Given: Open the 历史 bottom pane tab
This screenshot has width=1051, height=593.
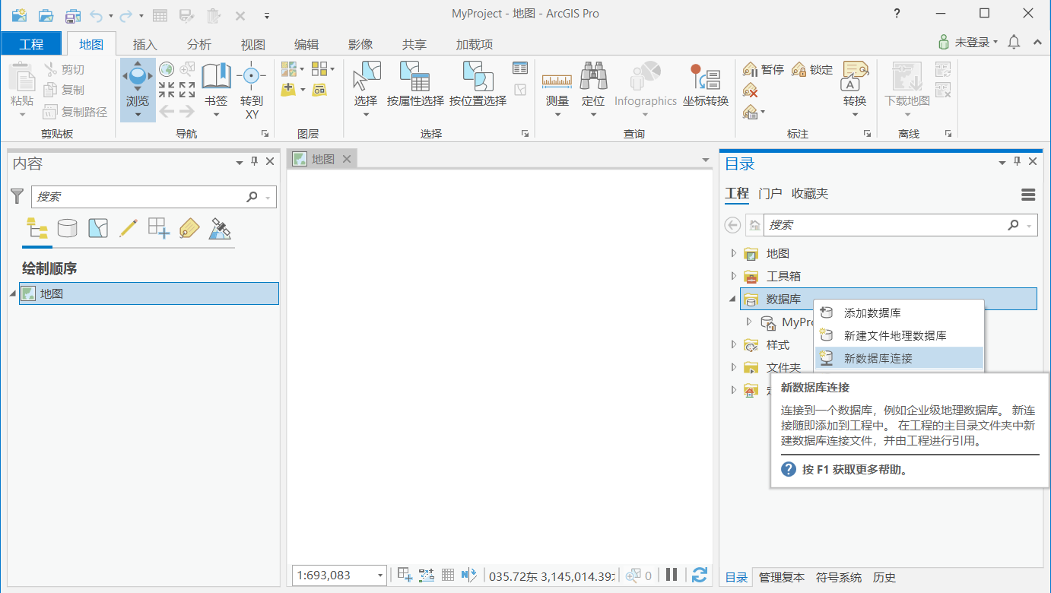Looking at the screenshot, I should coord(884,578).
